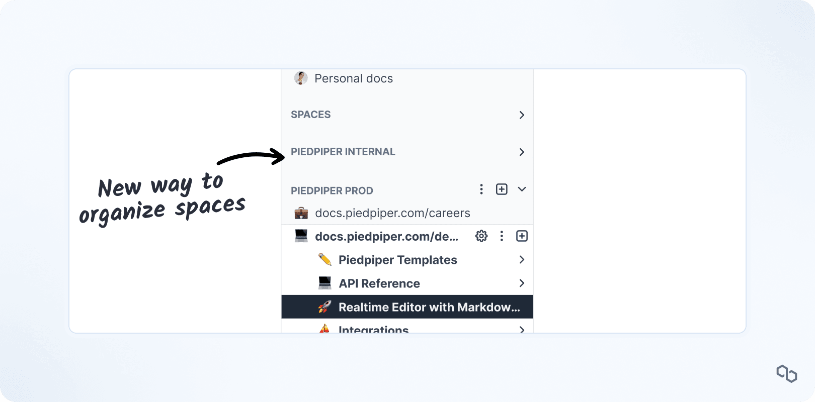The width and height of the screenshot is (815, 402).
Task: Open the Piedpiper Prod three-dot menu
Action: pos(481,189)
